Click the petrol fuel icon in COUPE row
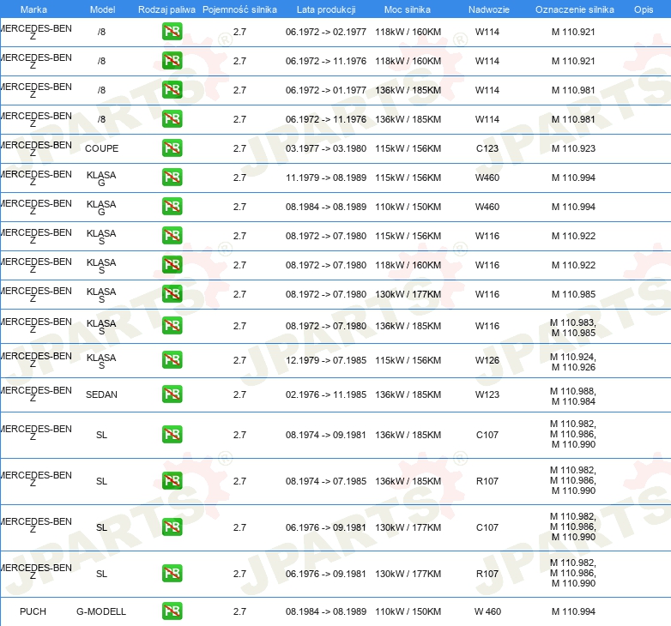671x626 pixels. click(x=172, y=148)
